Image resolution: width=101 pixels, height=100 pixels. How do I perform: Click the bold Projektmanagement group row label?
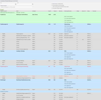click(x=4, y=24)
